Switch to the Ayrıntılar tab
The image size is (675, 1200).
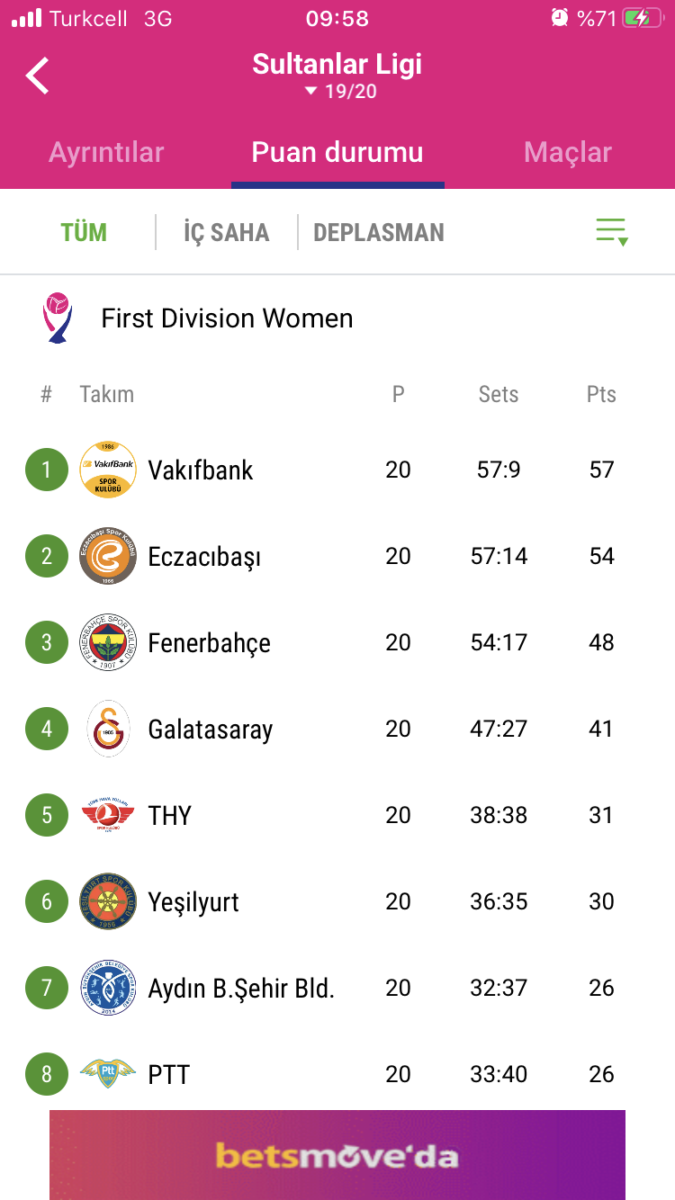click(x=106, y=152)
